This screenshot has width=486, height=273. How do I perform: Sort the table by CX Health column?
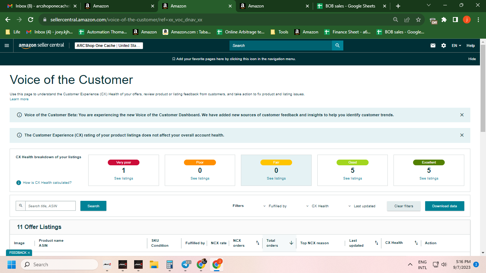(416, 243)
